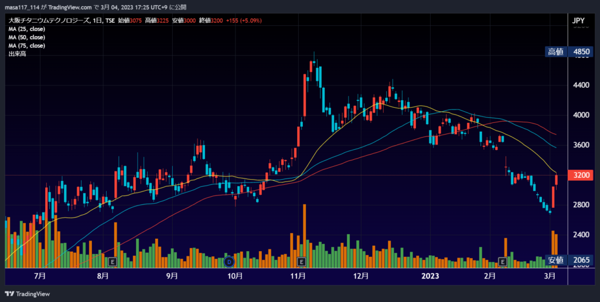
Task: Select the 出来高 volume indicator legend
Action: click(x=17, y=54)
